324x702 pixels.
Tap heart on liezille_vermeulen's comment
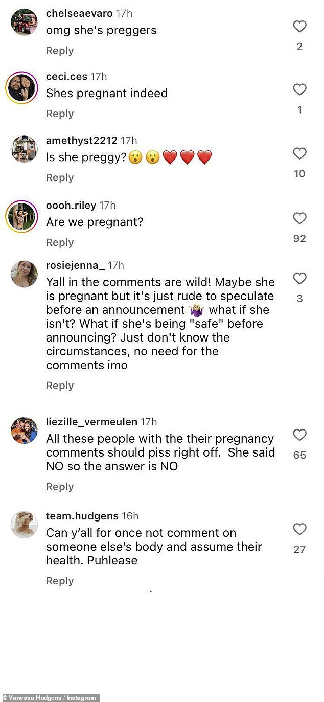299,435
